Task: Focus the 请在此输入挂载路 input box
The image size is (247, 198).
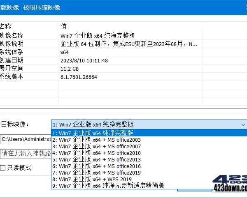Action: (x=26, y=153)
